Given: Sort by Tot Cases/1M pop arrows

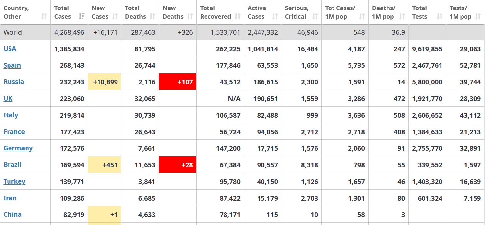Looking at the screenshot, I should click(362, 16).
